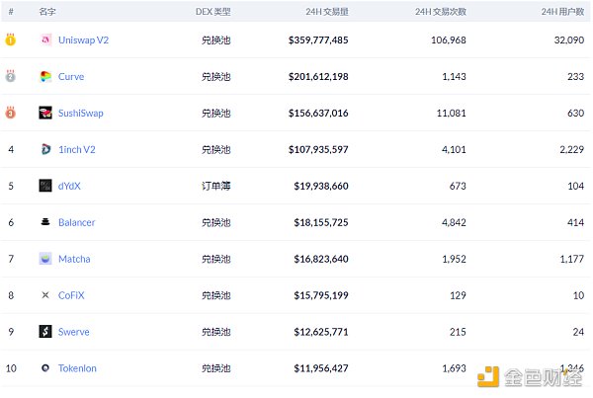Viewport: 593px width, 398px height.
Task: Click the trade count 4,101
Action: (454, 150)
